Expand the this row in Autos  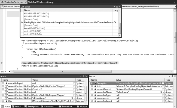tap(3, 101)
